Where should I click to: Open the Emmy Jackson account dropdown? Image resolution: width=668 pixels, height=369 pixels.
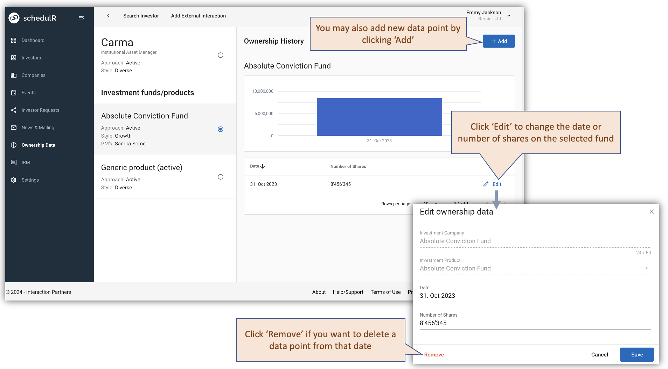click(x=509, y=16)
